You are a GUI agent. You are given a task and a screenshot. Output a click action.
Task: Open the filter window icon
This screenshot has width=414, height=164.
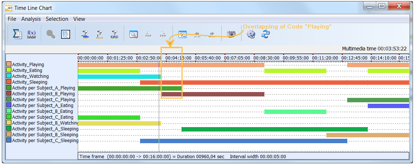click(x=183, y=34)
